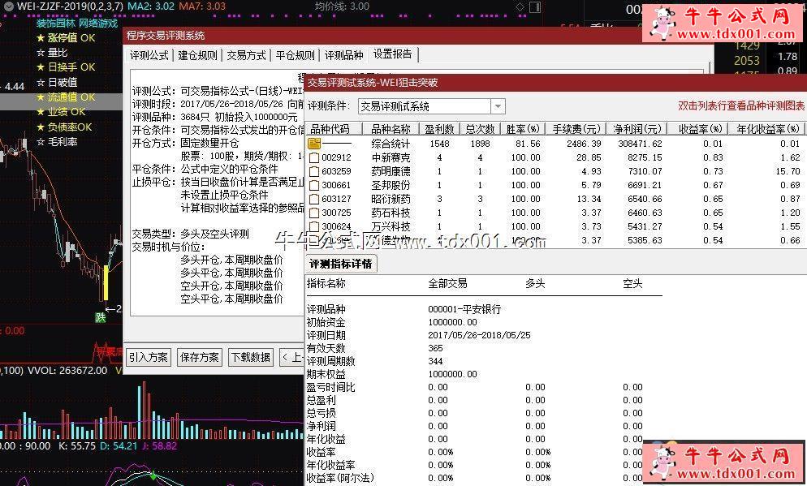Click the yellow highlighted candlestick bar
This screenshot has width=807, height=486.
coord(105,282)
